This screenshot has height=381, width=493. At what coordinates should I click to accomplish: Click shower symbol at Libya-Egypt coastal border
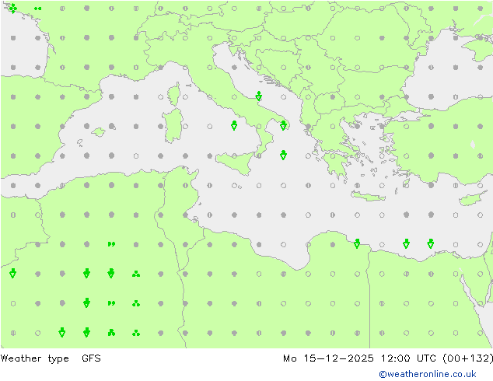point(357,243)
